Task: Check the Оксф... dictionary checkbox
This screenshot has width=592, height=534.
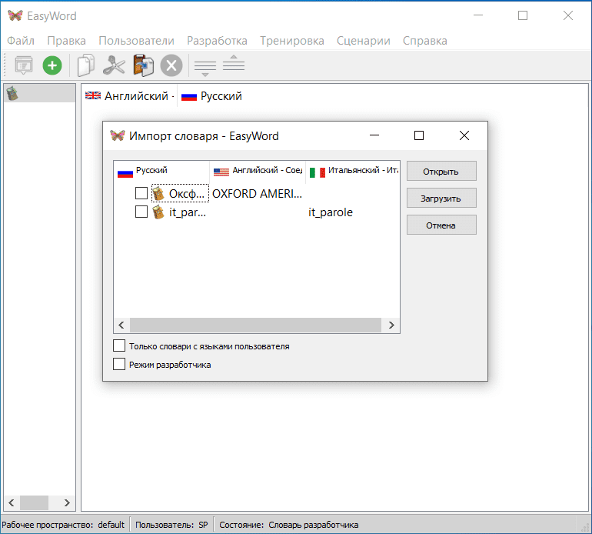Action: [x=141, y=193]
